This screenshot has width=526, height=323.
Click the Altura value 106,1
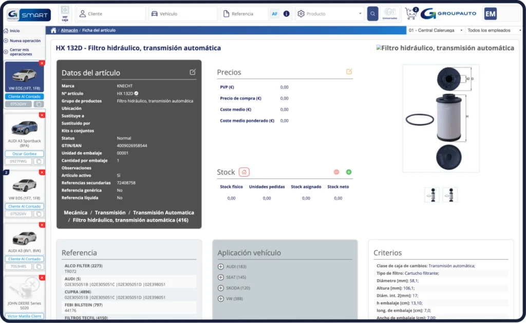tap(408, 288)
